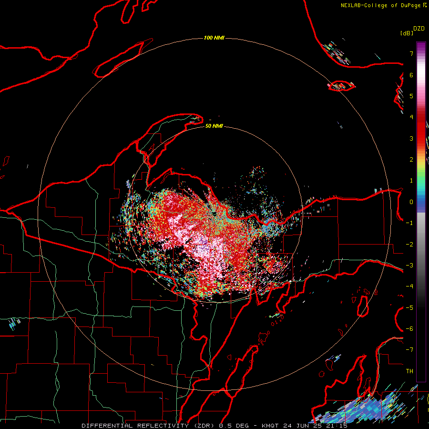Click the "4" tick on the color scale

tap(411, 117)
